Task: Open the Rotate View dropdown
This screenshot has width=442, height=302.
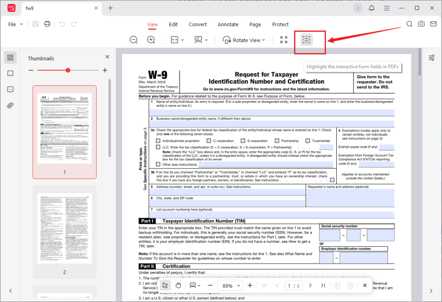Action: pos(244,40)
